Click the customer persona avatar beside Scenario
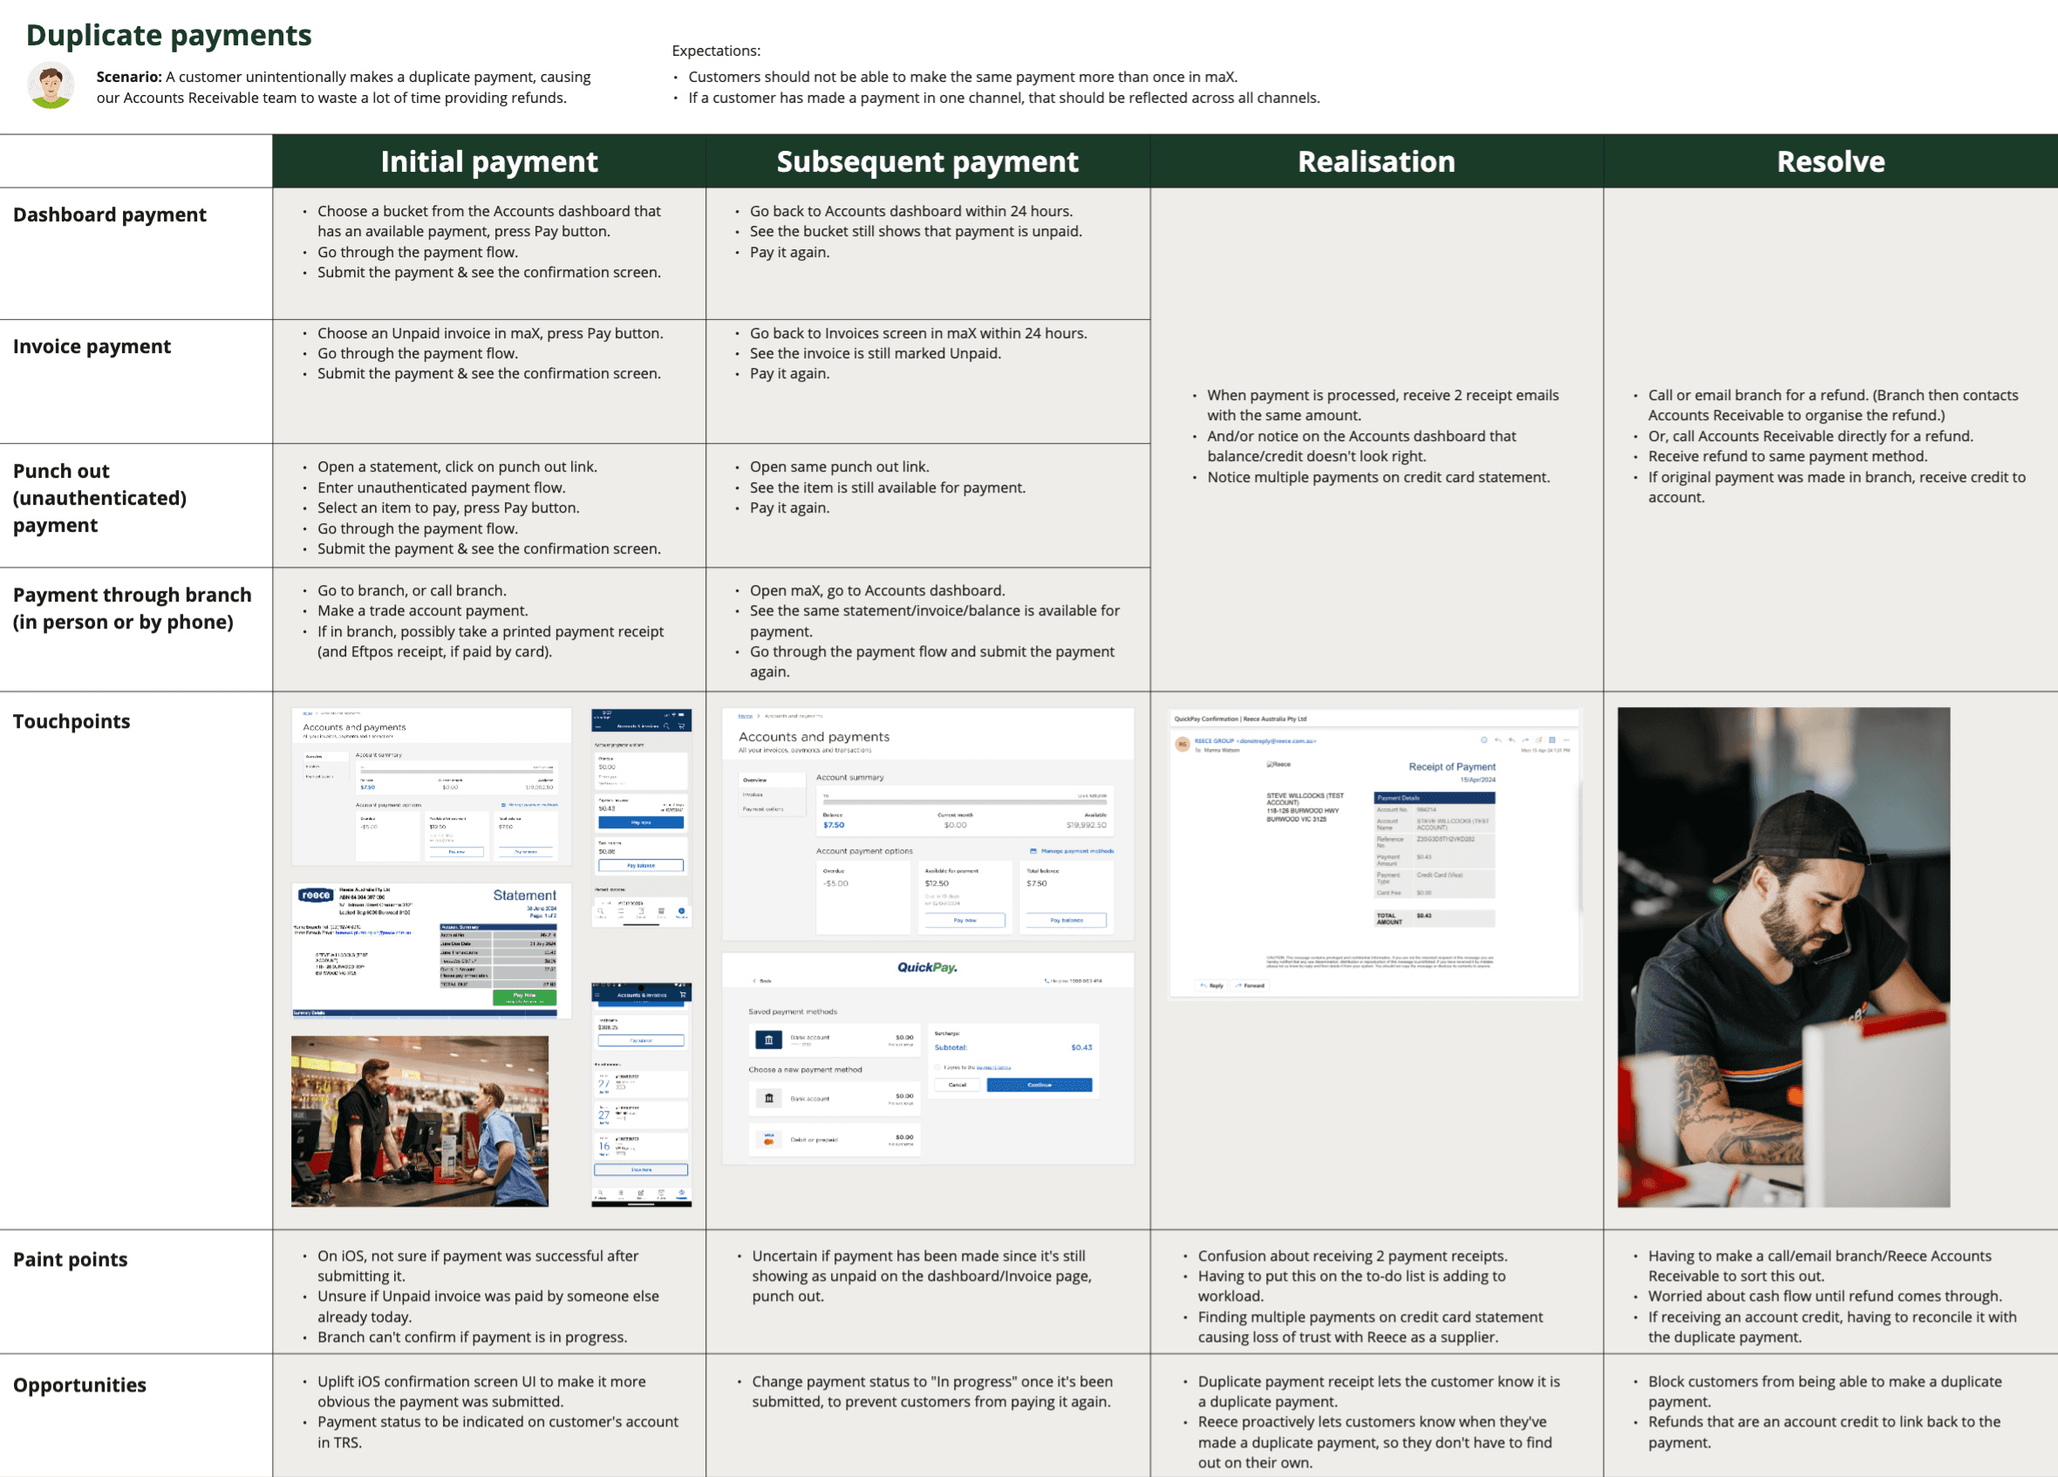Image resolution: width=2058 pixels, height=1477 pixels. click(51, 86)
